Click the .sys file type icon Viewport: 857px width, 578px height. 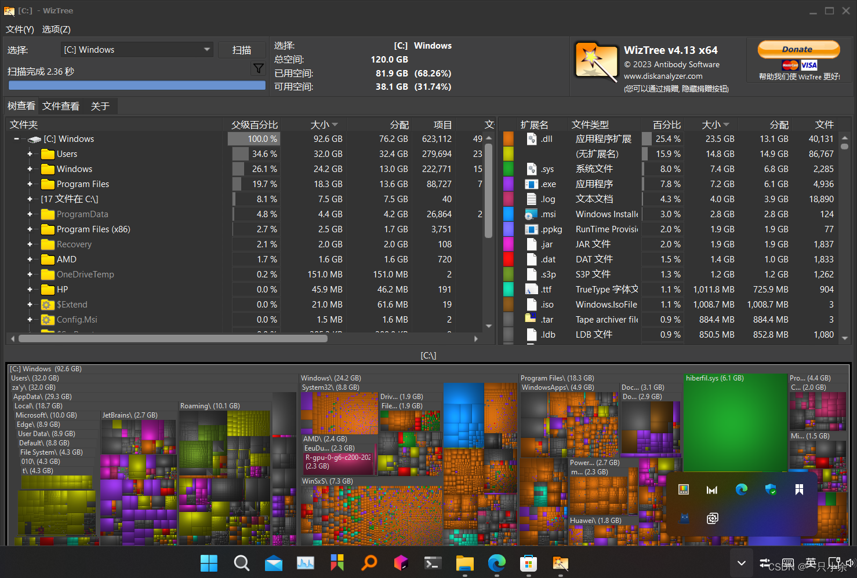(532, 169)
